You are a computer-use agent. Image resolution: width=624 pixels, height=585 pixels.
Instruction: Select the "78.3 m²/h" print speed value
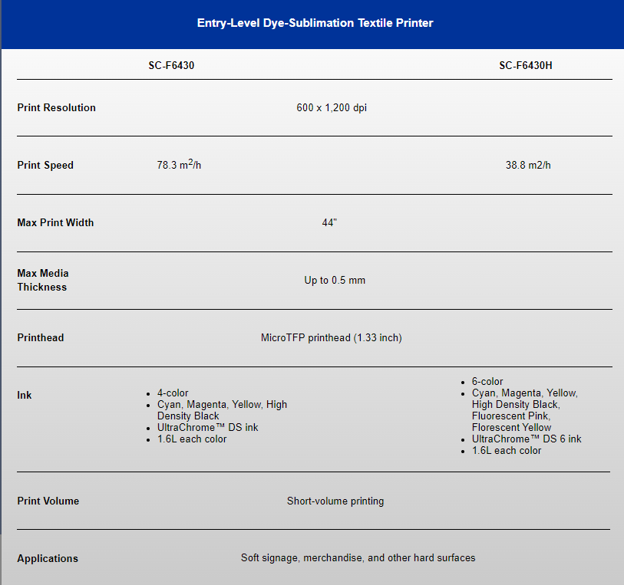click(179, 164)
